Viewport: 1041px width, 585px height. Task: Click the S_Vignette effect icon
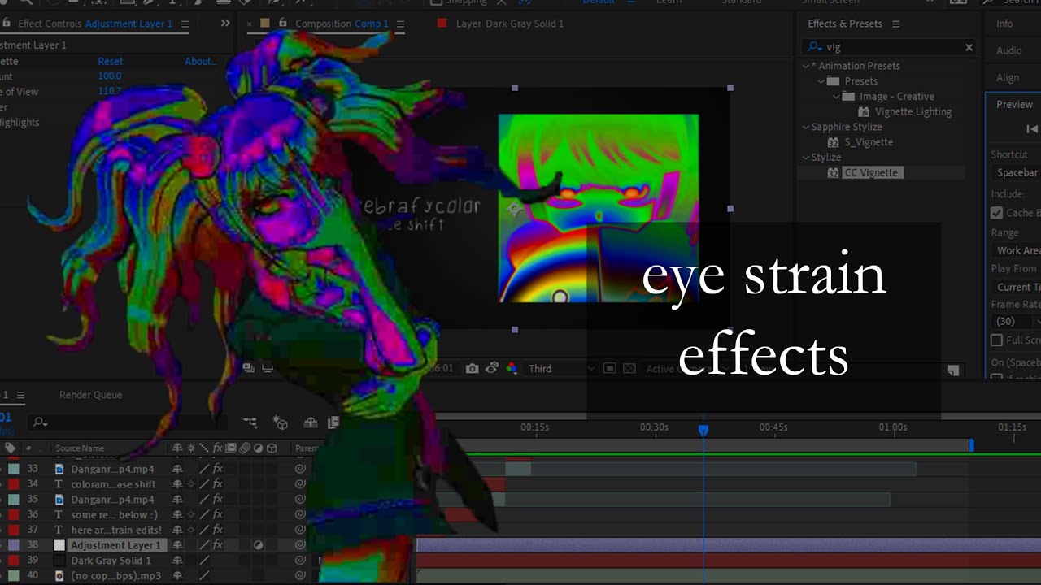click(833, 142)
